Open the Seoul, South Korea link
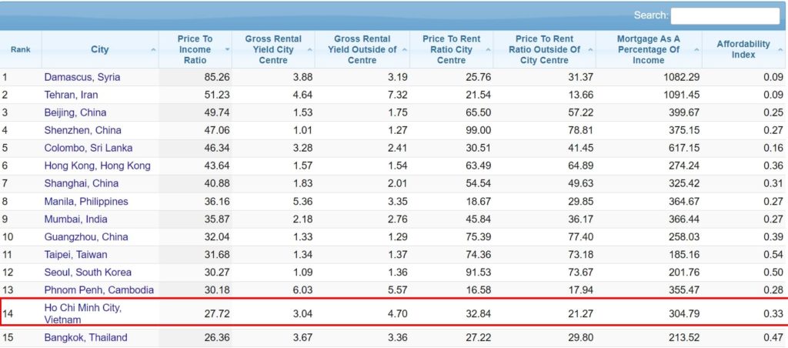Screen dimensions: 788x348 click(x=88, y=272)
